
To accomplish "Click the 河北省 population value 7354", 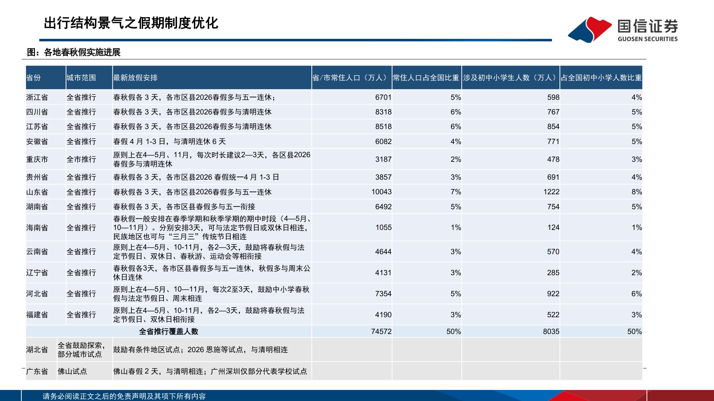I will [383, 294].
